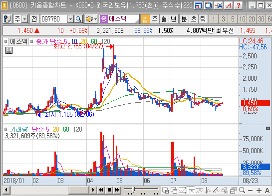Open the speaker alert dropdown arrow

pyautogui.click(x=96, y=19)
